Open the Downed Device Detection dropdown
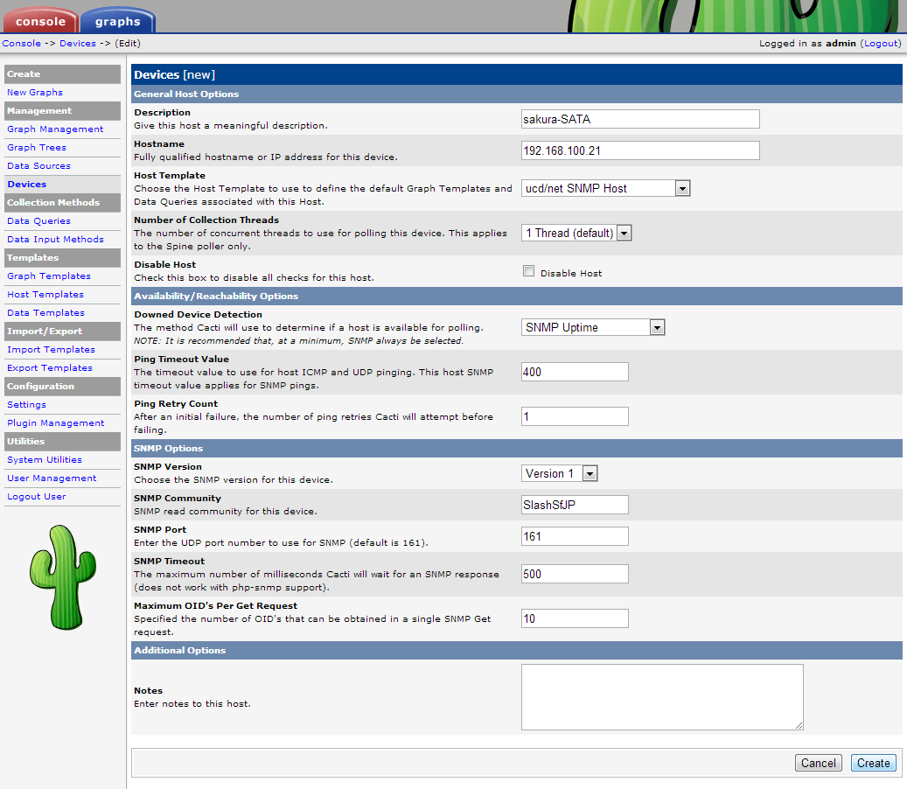Viewport: 907px width, 789px height. (593, 327)
